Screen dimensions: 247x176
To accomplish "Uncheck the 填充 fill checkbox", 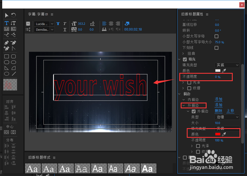I will (x=185, y=59).
